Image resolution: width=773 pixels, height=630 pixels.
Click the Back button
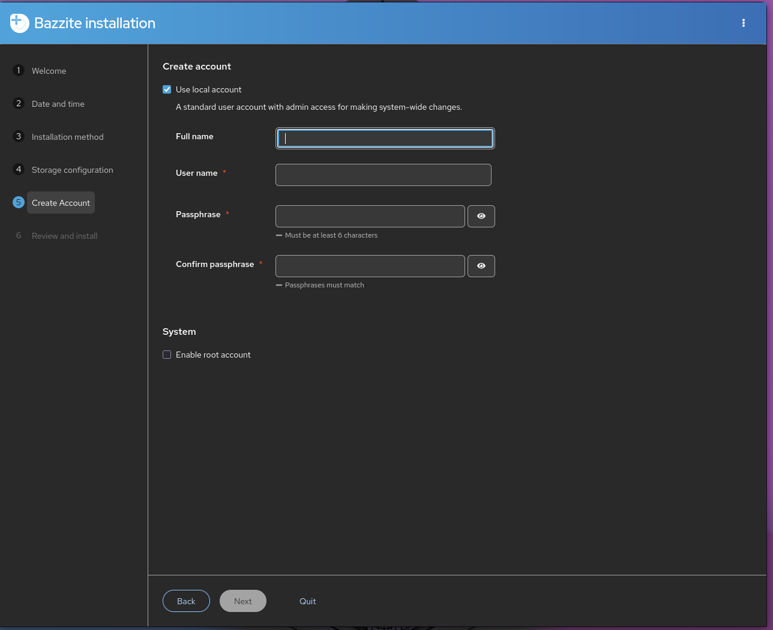click(x=186, y=601)
